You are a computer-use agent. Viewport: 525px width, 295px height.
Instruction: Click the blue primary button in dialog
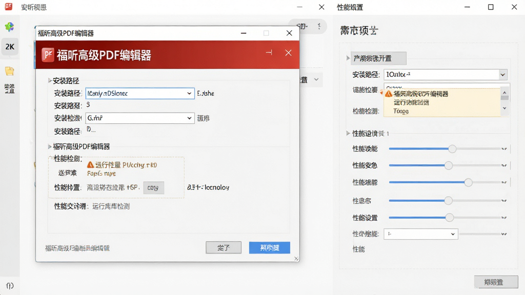pyautogui.click(x=270, y=247)
